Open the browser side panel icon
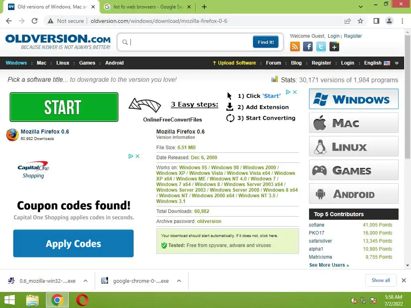This screenshot has height=308, width=411. coord(376,21)
